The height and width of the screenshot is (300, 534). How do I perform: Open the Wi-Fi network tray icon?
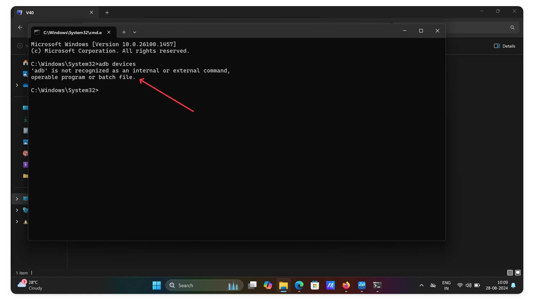click(460, 285)
